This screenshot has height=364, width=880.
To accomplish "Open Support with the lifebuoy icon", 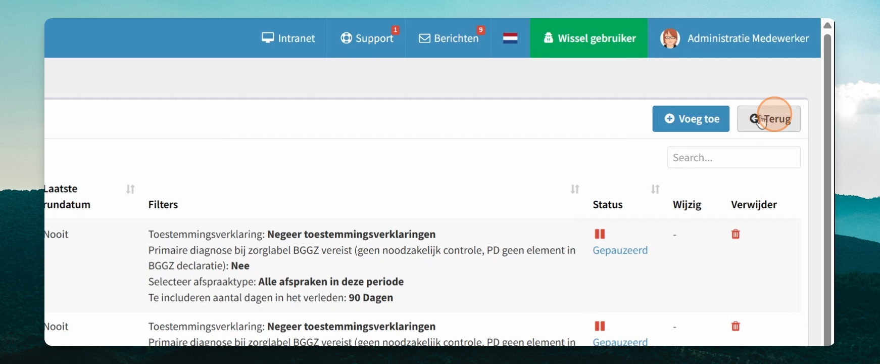I will (367, 38).
